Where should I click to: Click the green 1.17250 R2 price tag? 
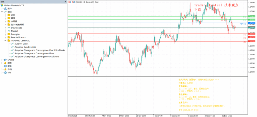(x=251, y=19)
